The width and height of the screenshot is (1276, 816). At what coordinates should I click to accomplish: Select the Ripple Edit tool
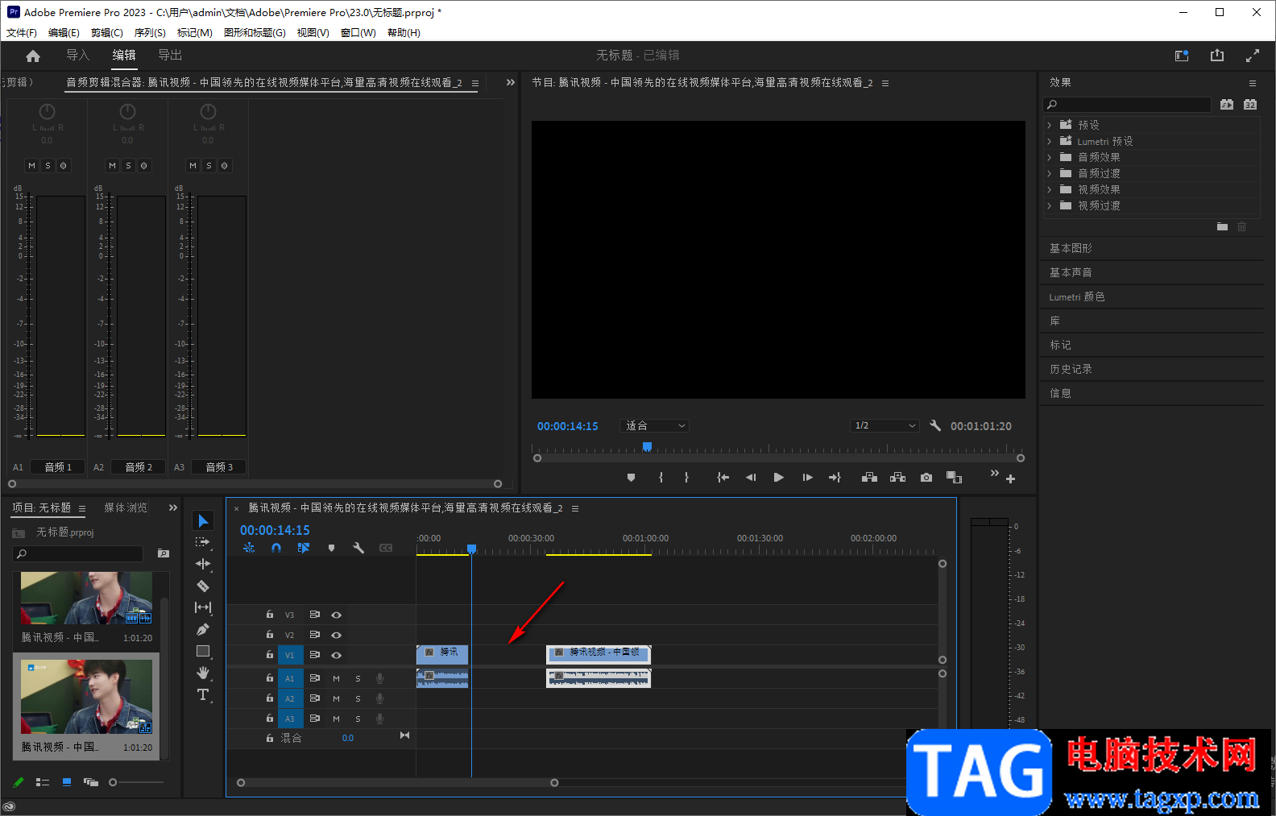(x=203, y=564)
